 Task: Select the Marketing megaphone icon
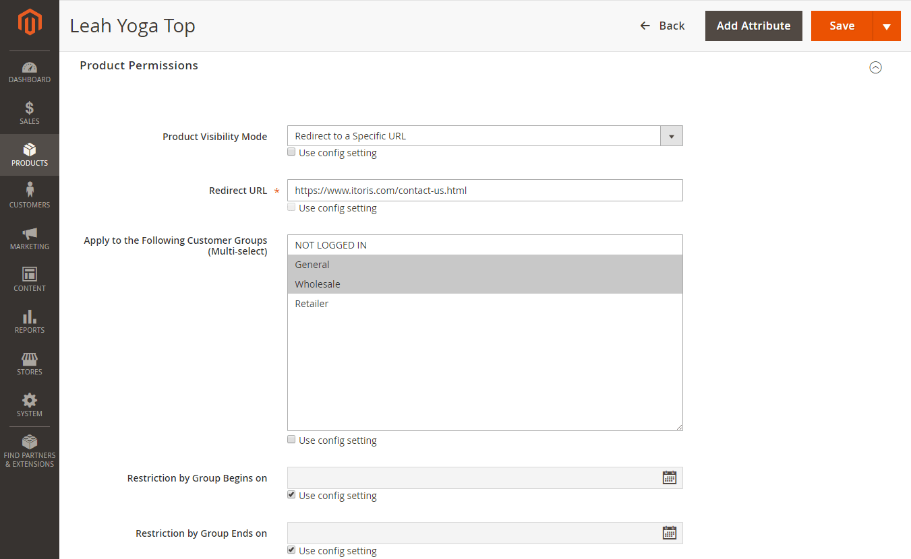tap(29, 236)
